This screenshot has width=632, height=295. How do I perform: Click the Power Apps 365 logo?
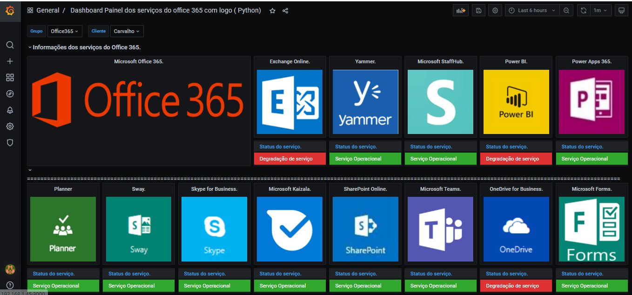pyautogui.click(x=592, y=102)
